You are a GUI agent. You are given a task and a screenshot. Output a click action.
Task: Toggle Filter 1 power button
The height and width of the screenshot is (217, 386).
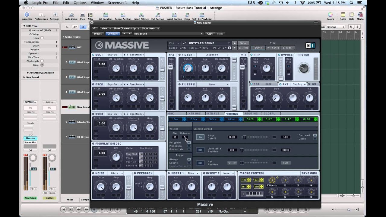coord(179,55)
